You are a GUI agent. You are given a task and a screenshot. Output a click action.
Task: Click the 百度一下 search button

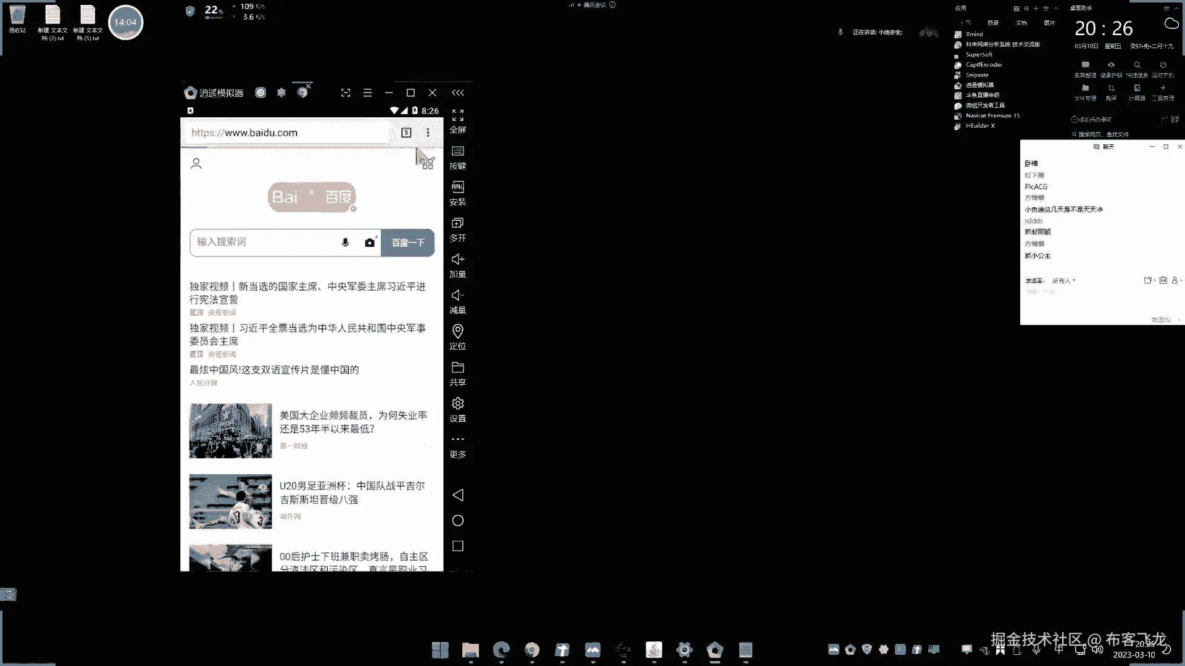pos(407,242)
